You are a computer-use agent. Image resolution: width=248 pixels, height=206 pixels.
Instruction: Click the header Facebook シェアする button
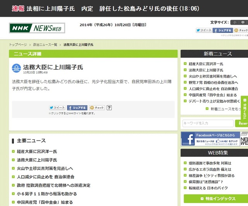[222, 30]
